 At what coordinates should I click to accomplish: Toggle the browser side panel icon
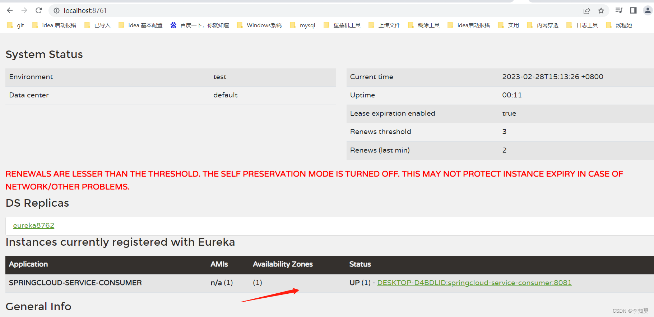pyautogui.click(x=634, y=10)
